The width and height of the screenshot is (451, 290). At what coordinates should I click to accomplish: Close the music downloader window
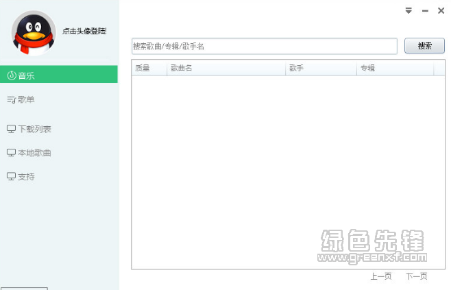pyautogui.click(x=441, y=11)
